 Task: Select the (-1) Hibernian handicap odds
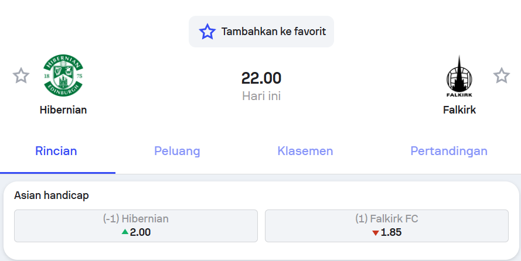click(136, 226)
